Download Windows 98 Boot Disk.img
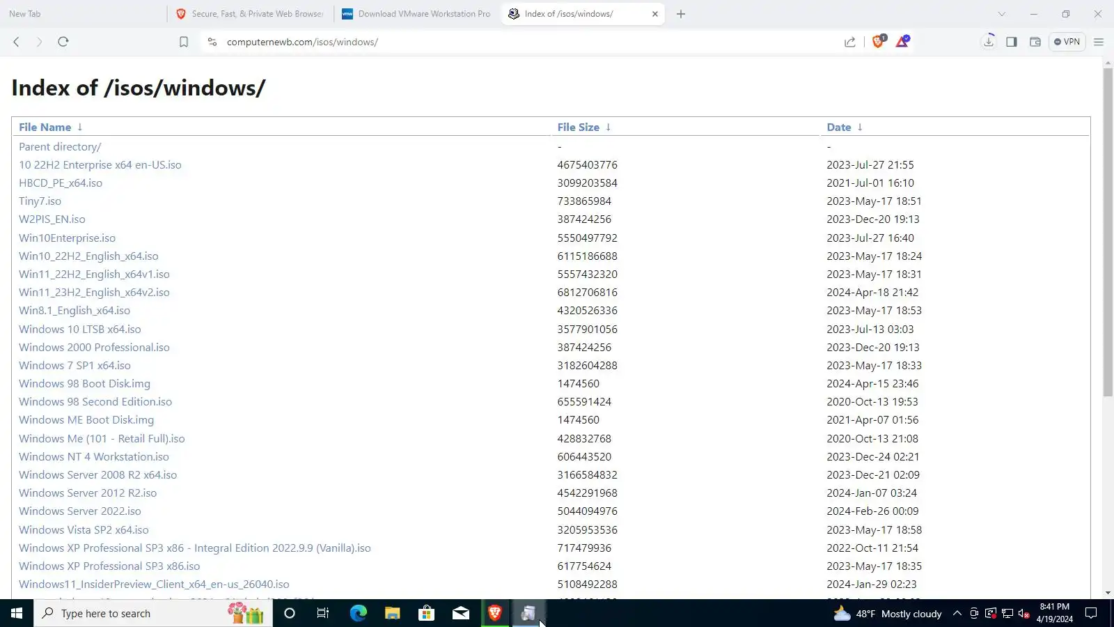The height and width of the screenshot is (627, 1114). tap(84, 384)
